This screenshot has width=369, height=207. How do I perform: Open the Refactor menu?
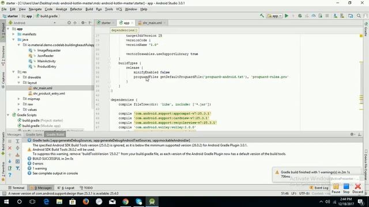tap(76, 9)
